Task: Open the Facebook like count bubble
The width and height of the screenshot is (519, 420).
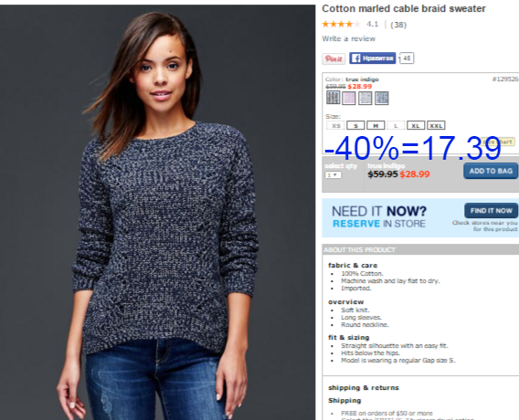Action: 407,58
